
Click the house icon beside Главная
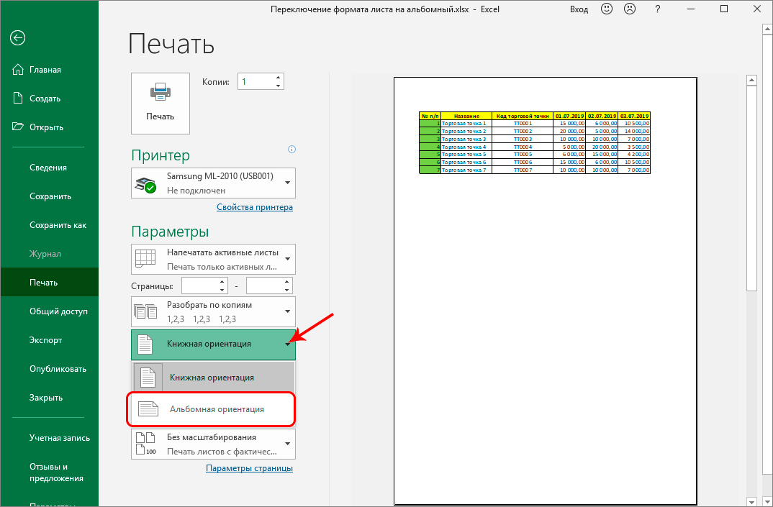(x=18, y=70)
